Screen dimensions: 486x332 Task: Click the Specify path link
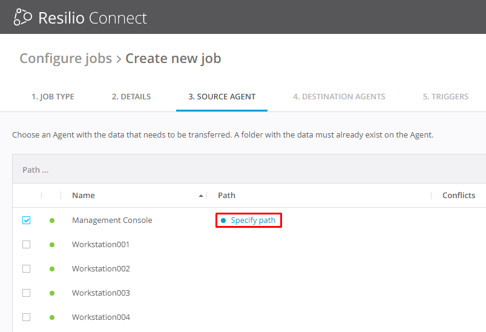click(x=253, y=221)
